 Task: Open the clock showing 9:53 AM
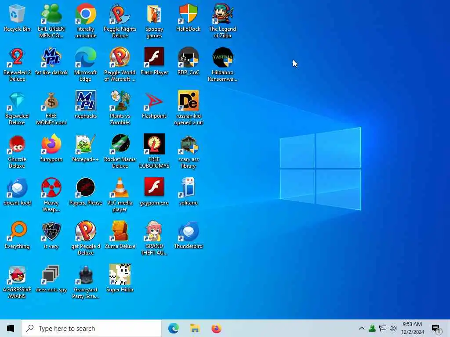tap(412, 328)
